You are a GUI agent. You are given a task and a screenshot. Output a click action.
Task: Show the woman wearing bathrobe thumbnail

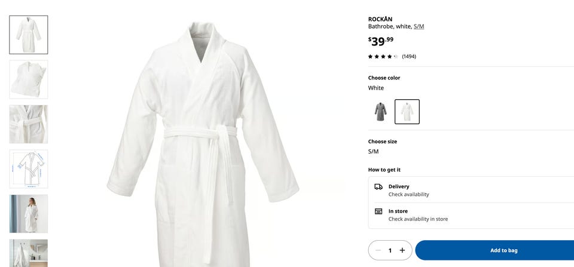point(29,214)
